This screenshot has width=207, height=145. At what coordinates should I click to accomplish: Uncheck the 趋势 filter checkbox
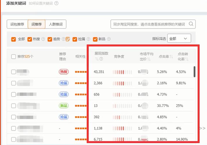pos(50,39)
